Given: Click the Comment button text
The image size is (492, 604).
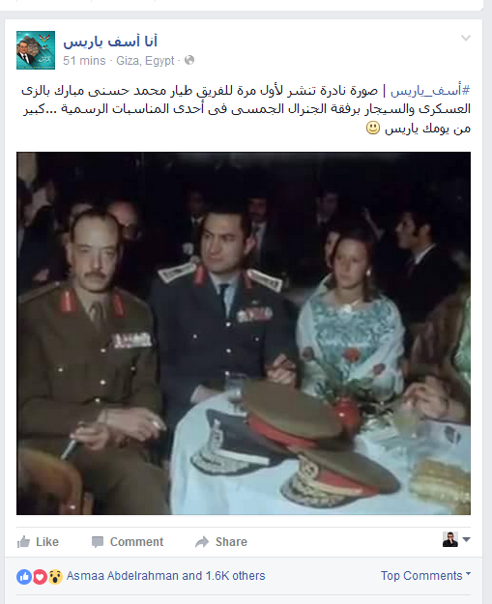Looking at the screenshot, I should tap(136, 541).
